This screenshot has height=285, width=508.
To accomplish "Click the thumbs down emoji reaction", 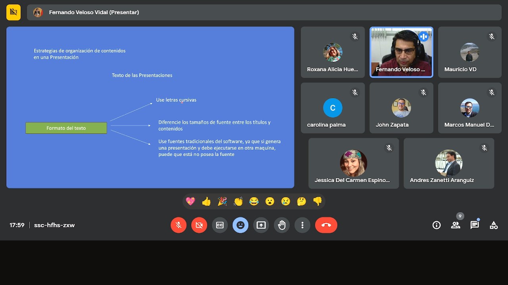I will coord(317,201).
